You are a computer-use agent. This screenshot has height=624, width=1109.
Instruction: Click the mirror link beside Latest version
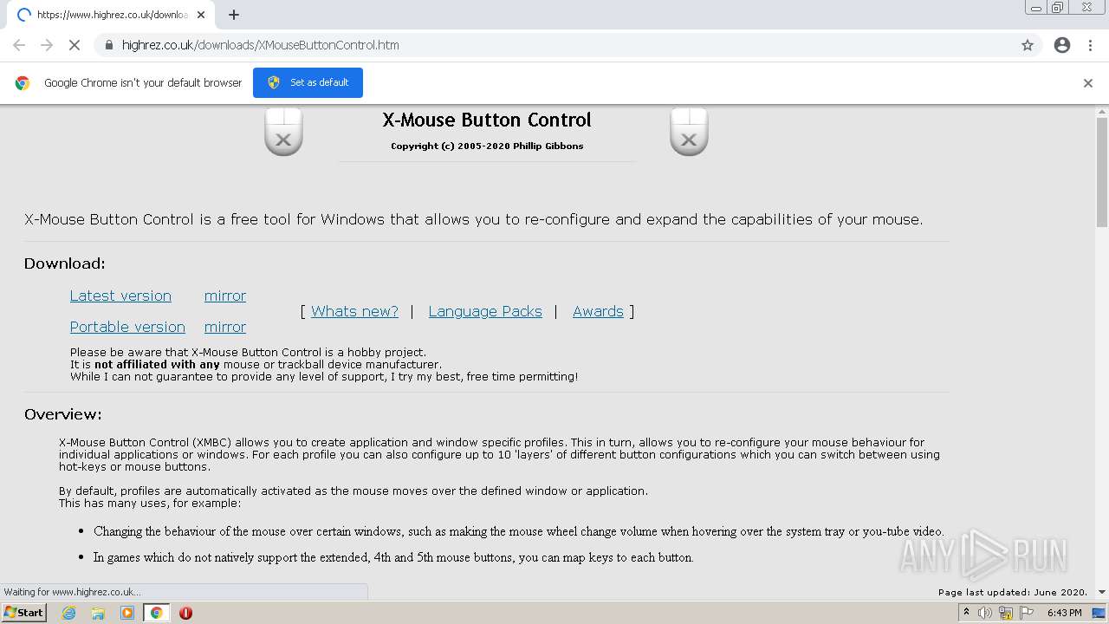click(x=225, y=296)
